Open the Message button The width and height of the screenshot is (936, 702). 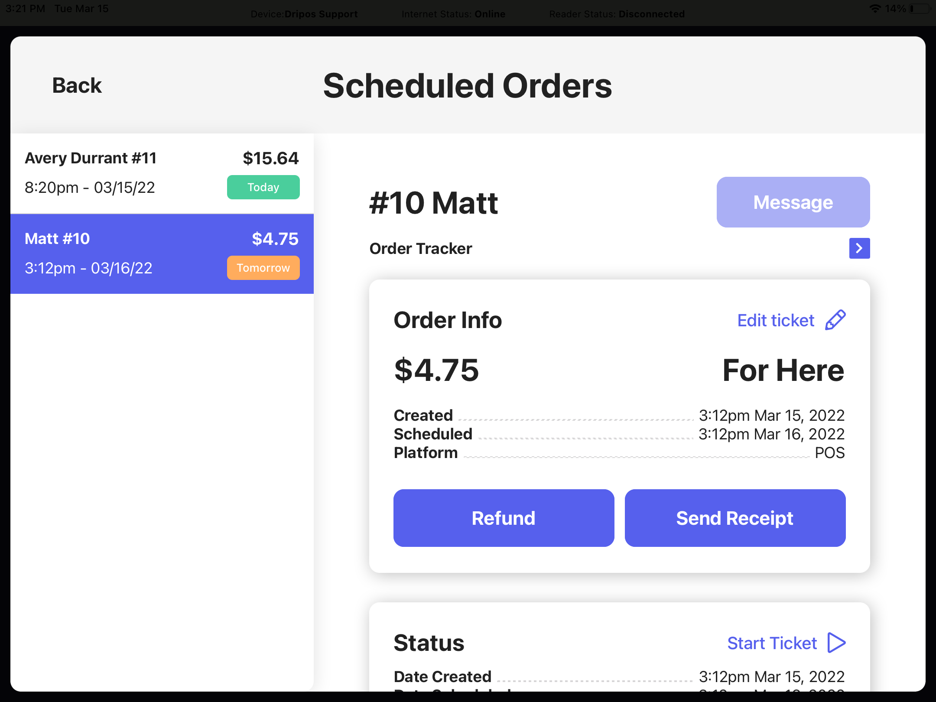(x=793, y=202)
